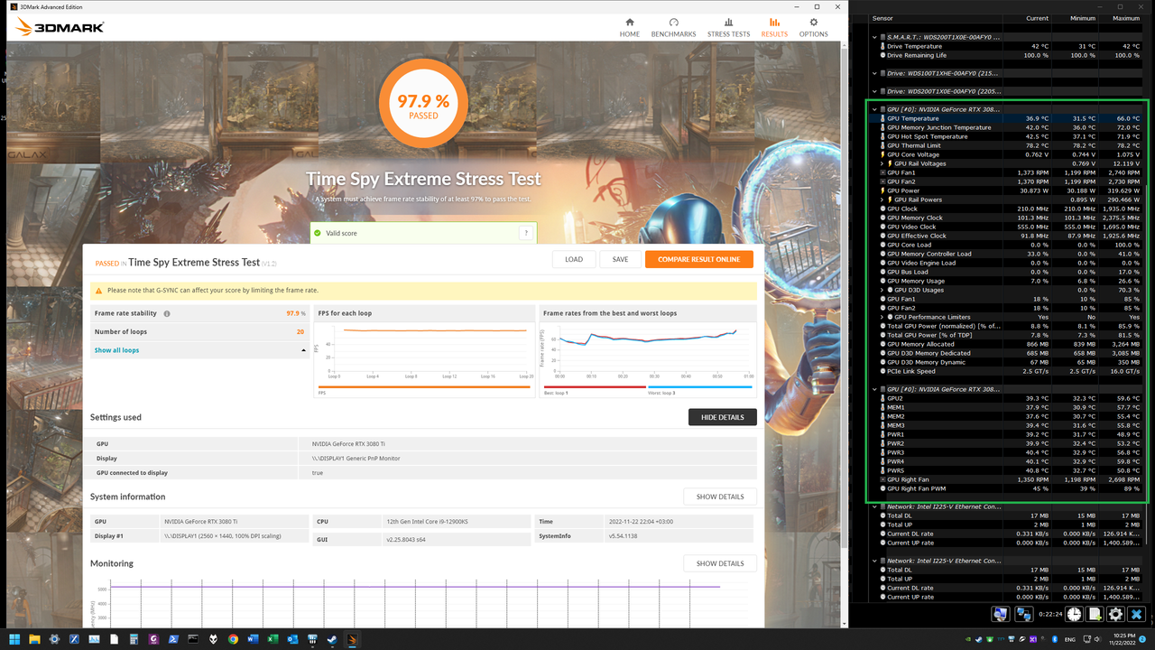
Task: Close HWiNFO sensors with blue X icon
Action: point(1136,614)
